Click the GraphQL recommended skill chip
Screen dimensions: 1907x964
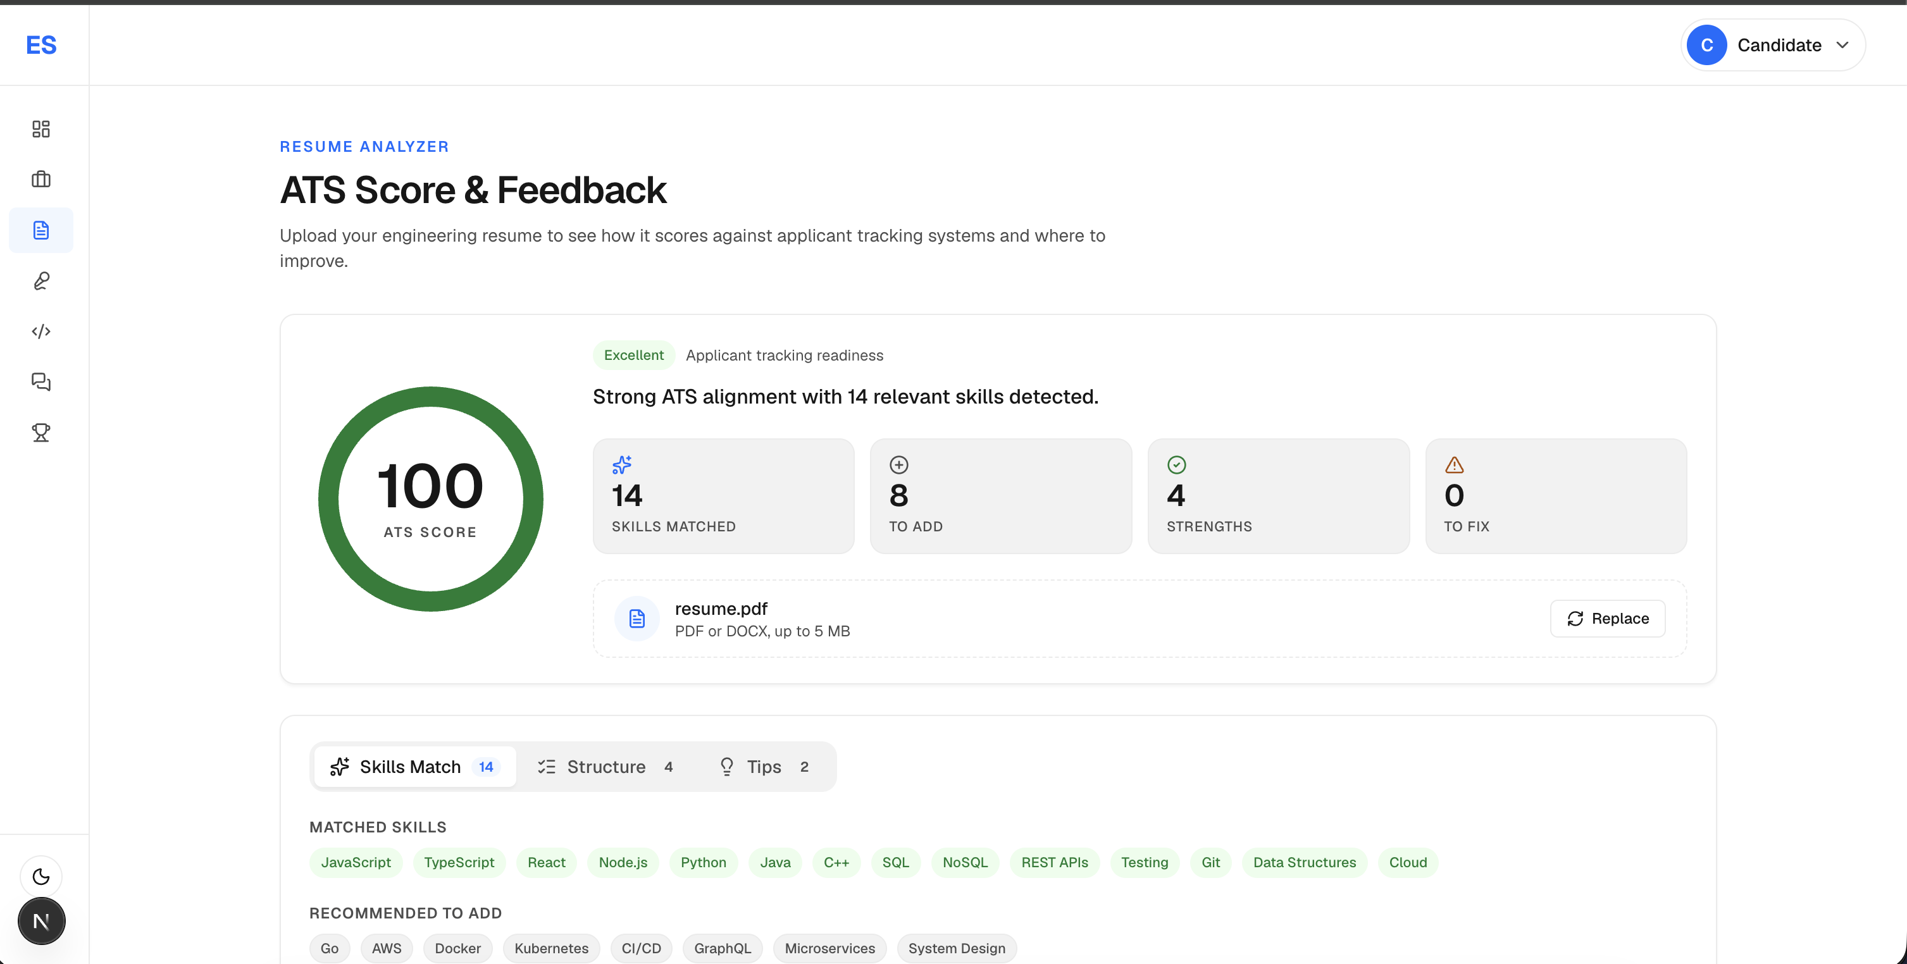pos(723,948)
